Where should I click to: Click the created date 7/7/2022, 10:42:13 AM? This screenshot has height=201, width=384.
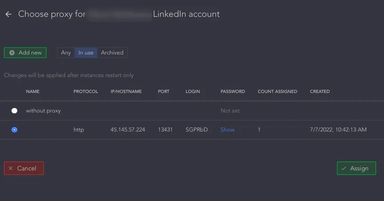coord(338,130)
